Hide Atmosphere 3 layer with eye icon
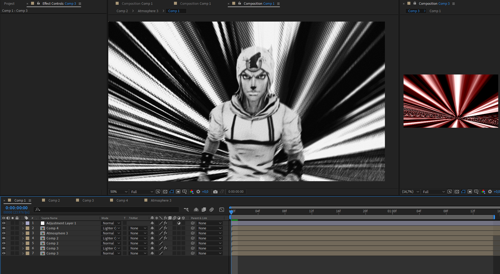The width and height of the screenshot is (500, 274). [4, 233]
